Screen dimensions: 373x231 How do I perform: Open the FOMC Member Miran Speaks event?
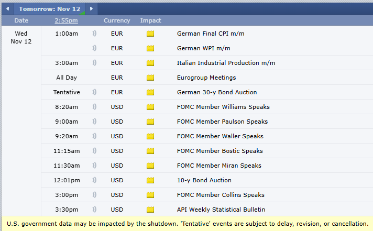click(219, 166)
